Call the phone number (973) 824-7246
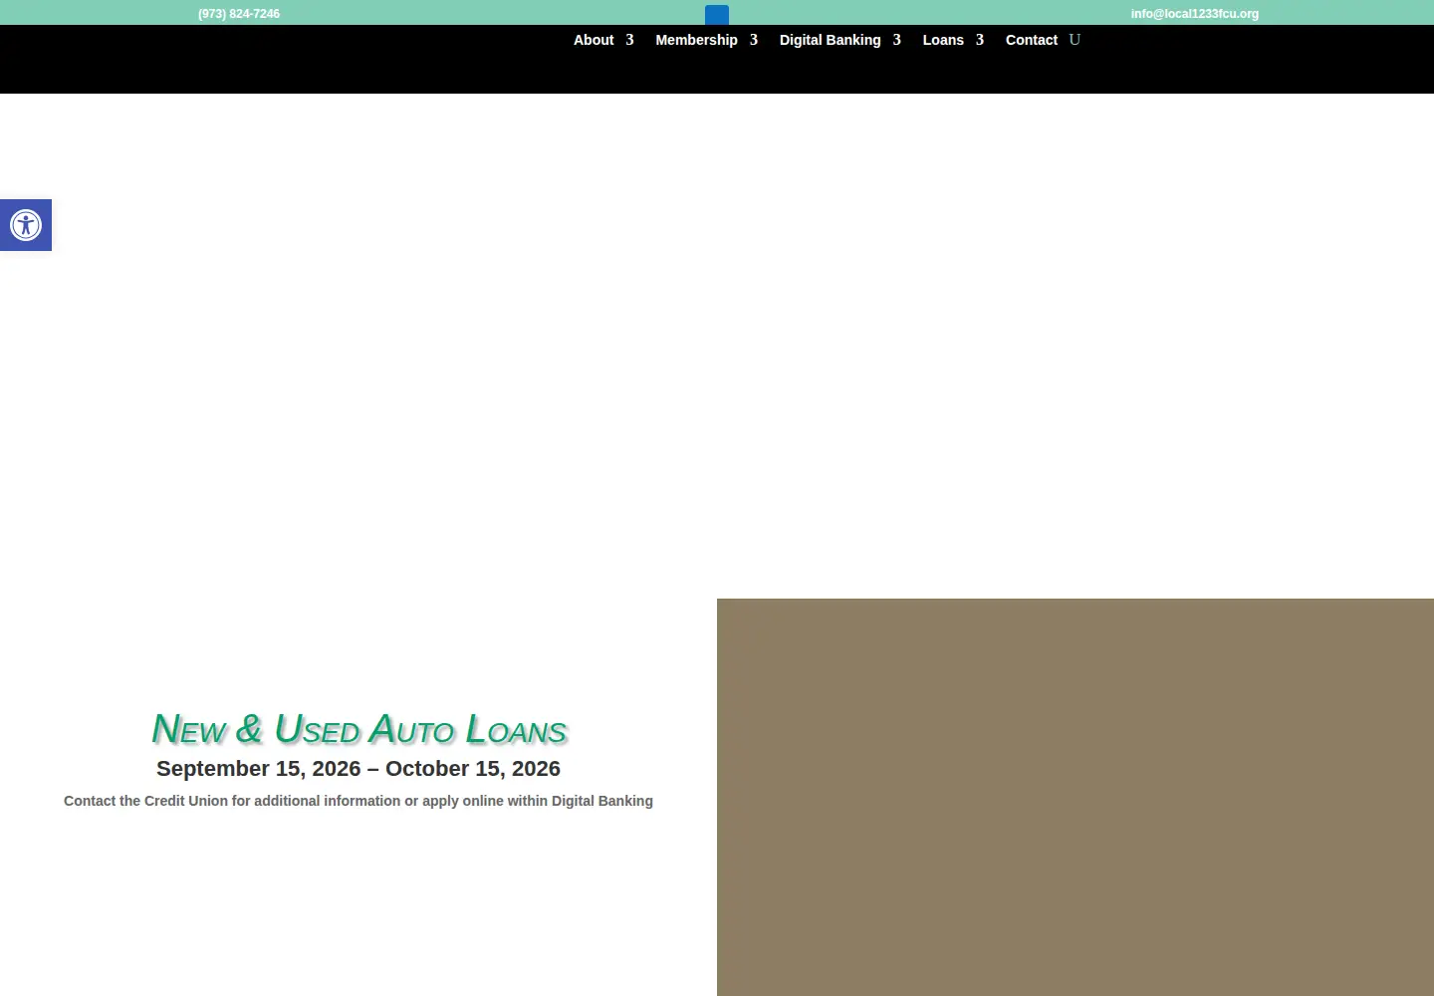Image resolution: width=1434 pixels, height=996 pixels. tap(239, 14)
